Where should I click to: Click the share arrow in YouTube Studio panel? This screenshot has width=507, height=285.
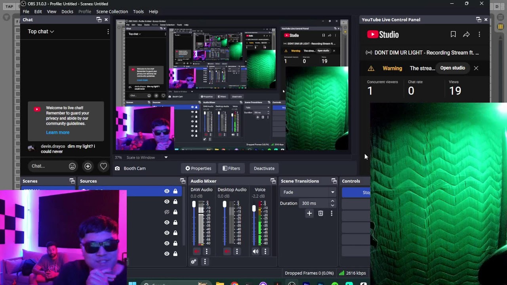tap(466, 34)
